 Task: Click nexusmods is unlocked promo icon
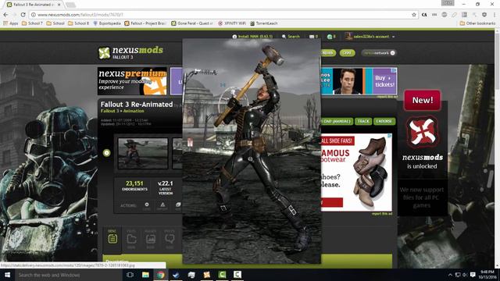coord(422,133)
